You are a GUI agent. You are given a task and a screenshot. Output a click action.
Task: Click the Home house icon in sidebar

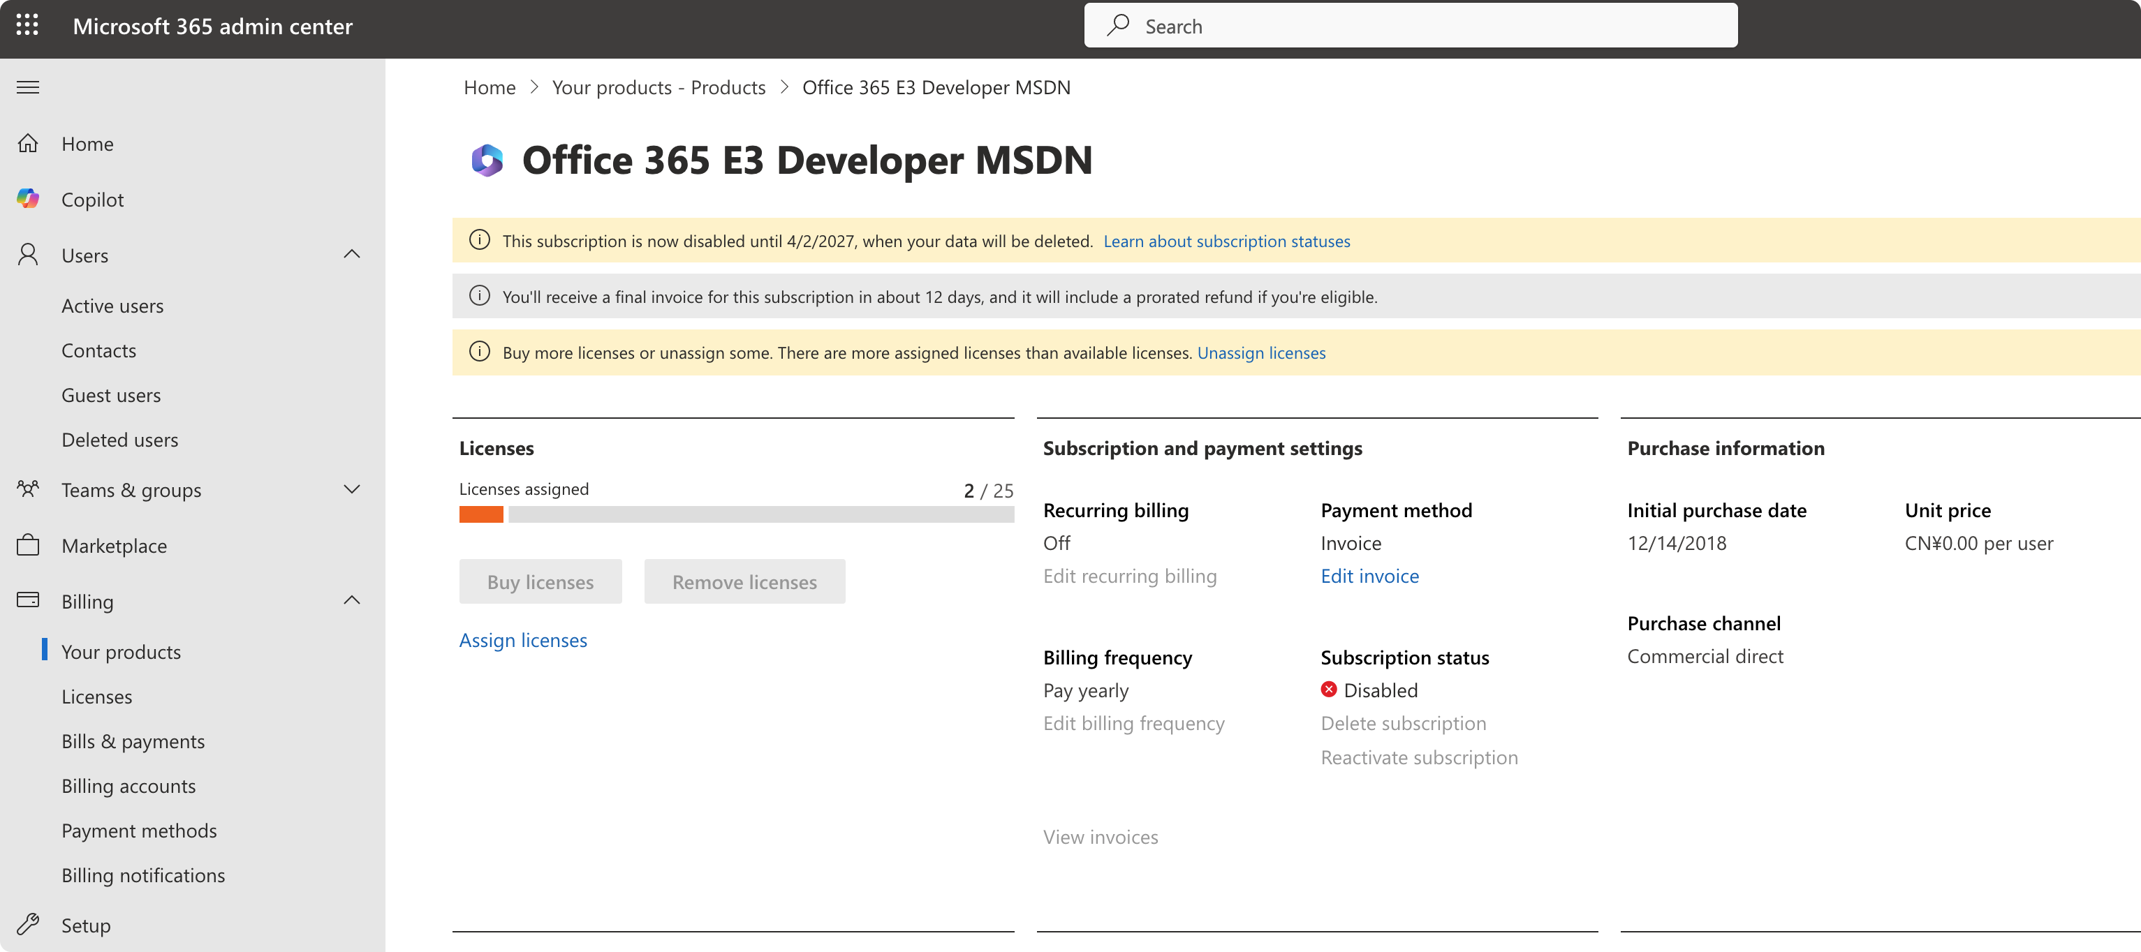point(28,144)
